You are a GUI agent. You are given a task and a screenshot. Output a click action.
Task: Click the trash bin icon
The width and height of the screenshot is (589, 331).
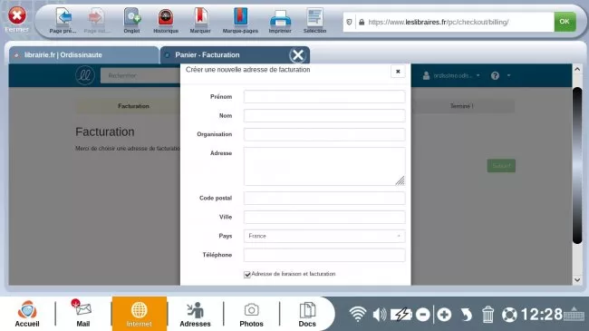click(488, 315)
